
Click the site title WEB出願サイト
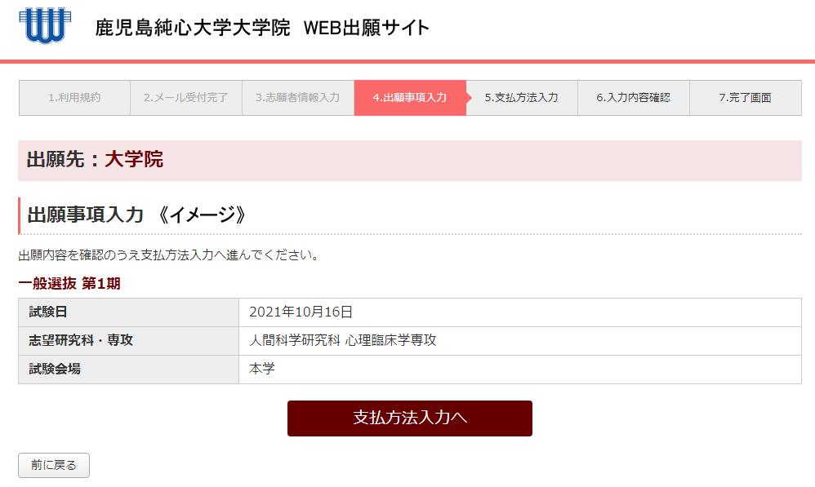tap(367, 28)
